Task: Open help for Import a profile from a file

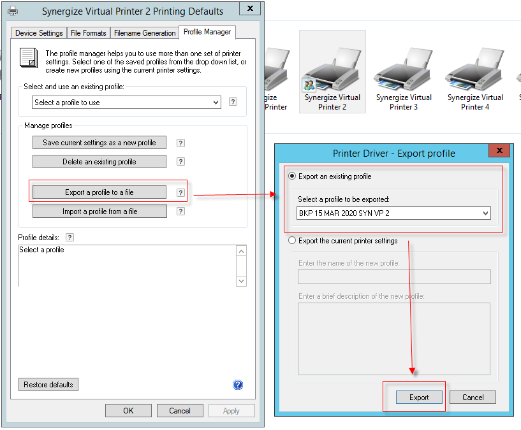Action: 180,211
